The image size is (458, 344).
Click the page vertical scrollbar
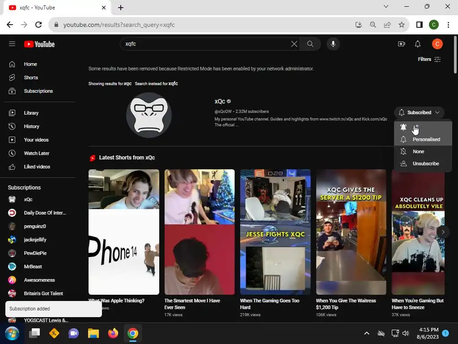tap(455, 55)
